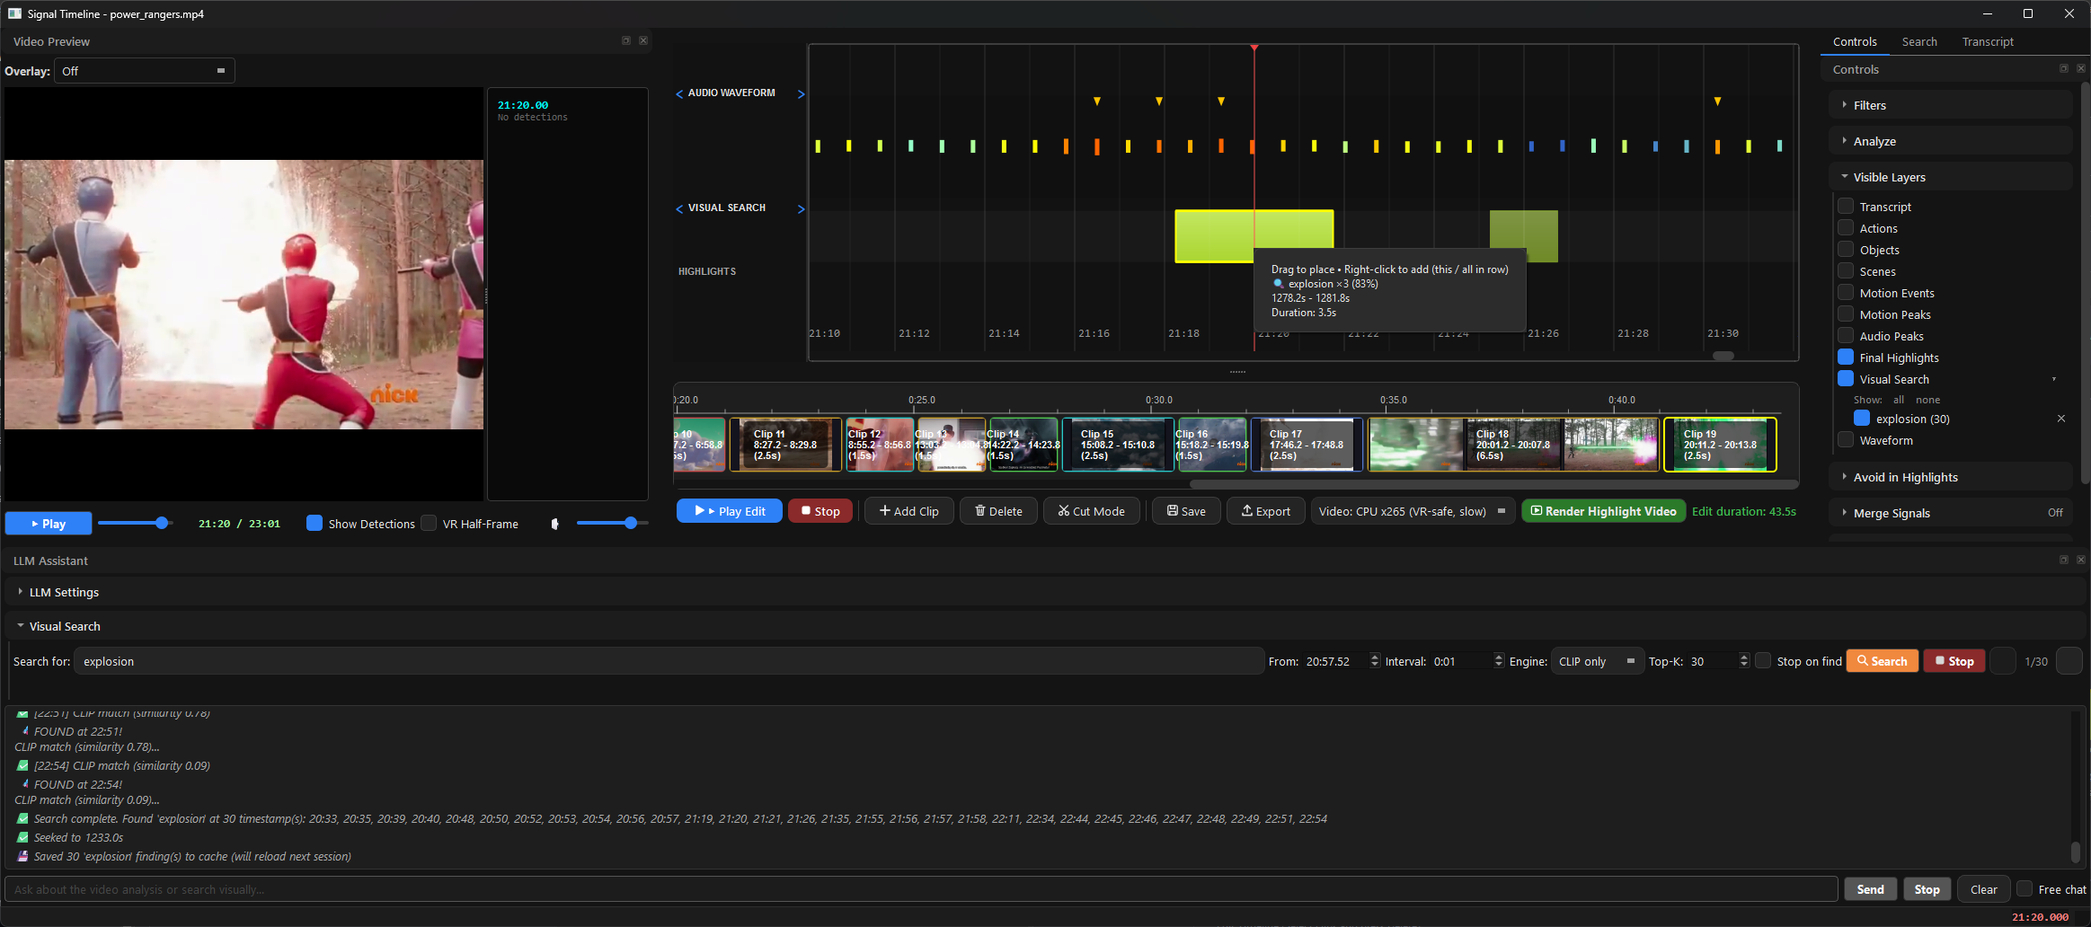The width and height of the screenshot is (2091, 927).
Task: Click Add Clip in the edit toolbar
Action: coord(908,511)
